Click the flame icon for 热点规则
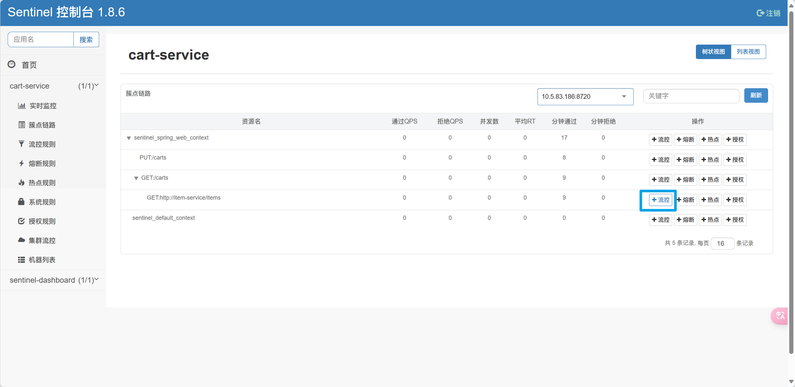 pyautogui.click(x=21, y=183)
